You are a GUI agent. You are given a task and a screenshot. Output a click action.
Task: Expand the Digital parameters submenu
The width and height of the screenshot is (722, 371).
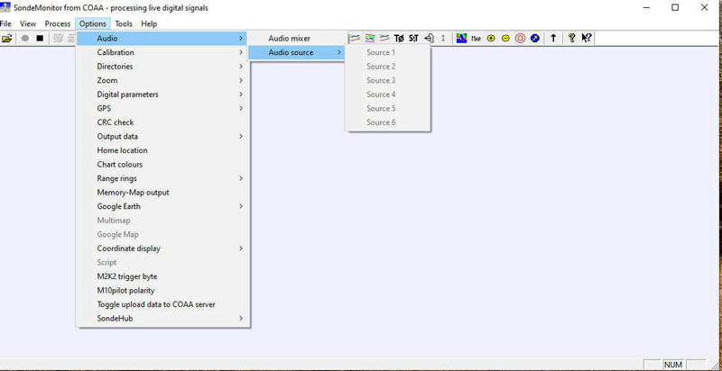pyautogui.click(x=162, y=95)
